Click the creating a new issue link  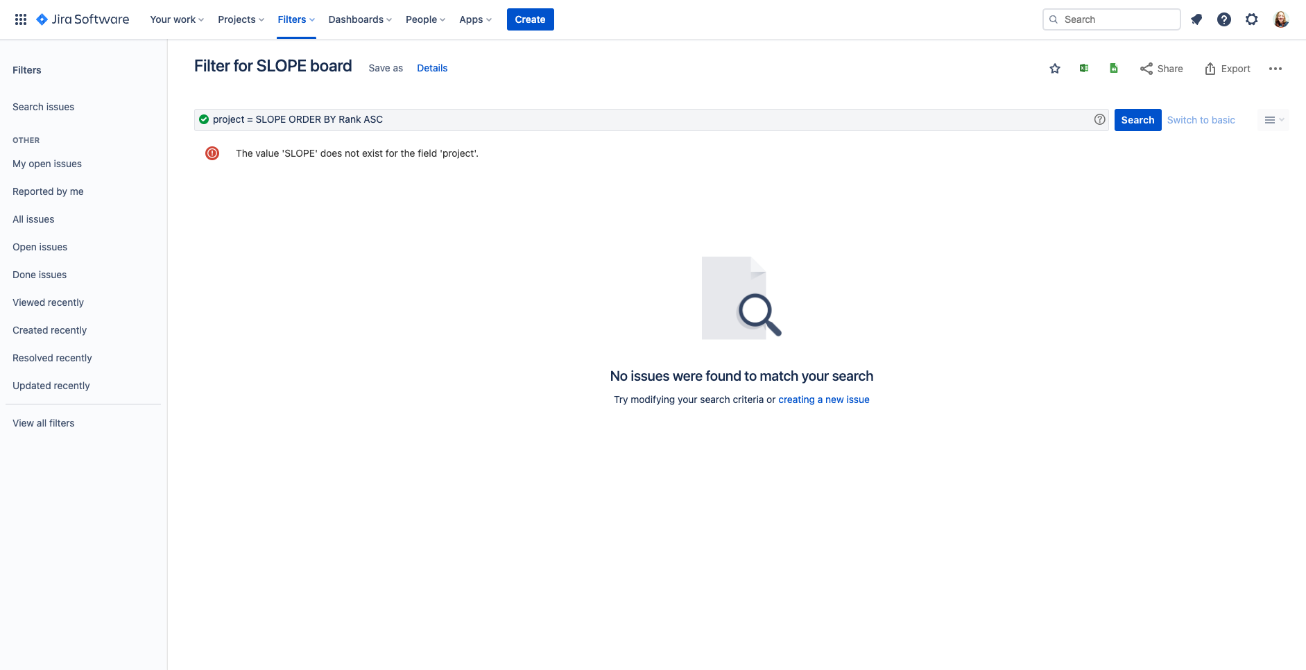pos(823,400)
